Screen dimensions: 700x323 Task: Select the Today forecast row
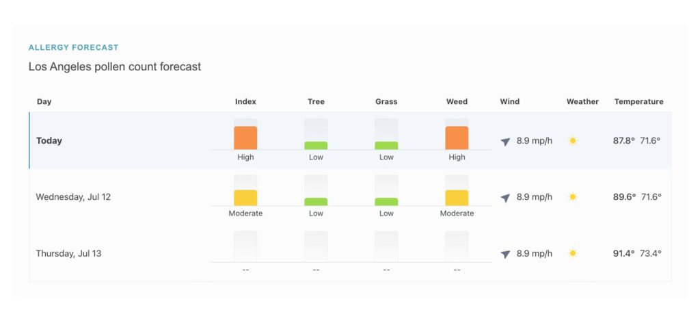[49, 141]
